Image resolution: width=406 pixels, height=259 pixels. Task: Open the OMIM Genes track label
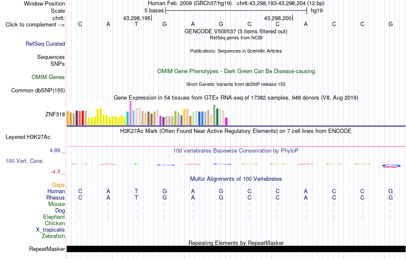pos(48,77)
